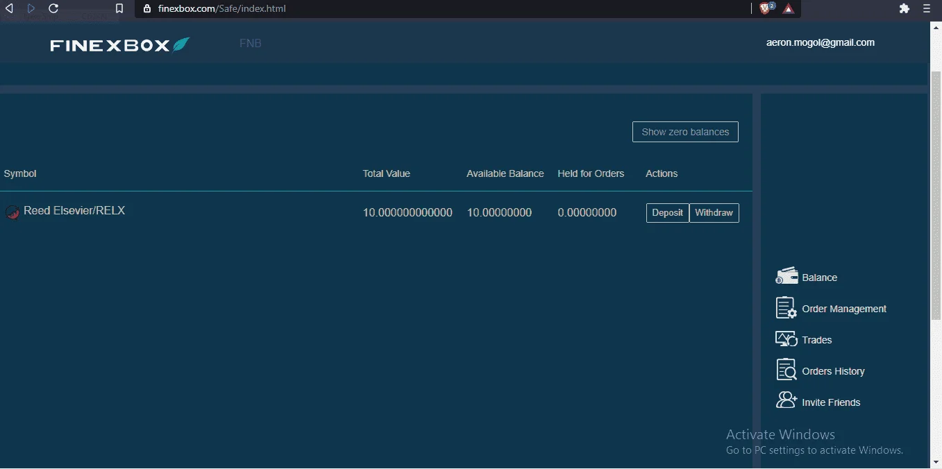Click the Invite Friends people icon

(787, 400)
